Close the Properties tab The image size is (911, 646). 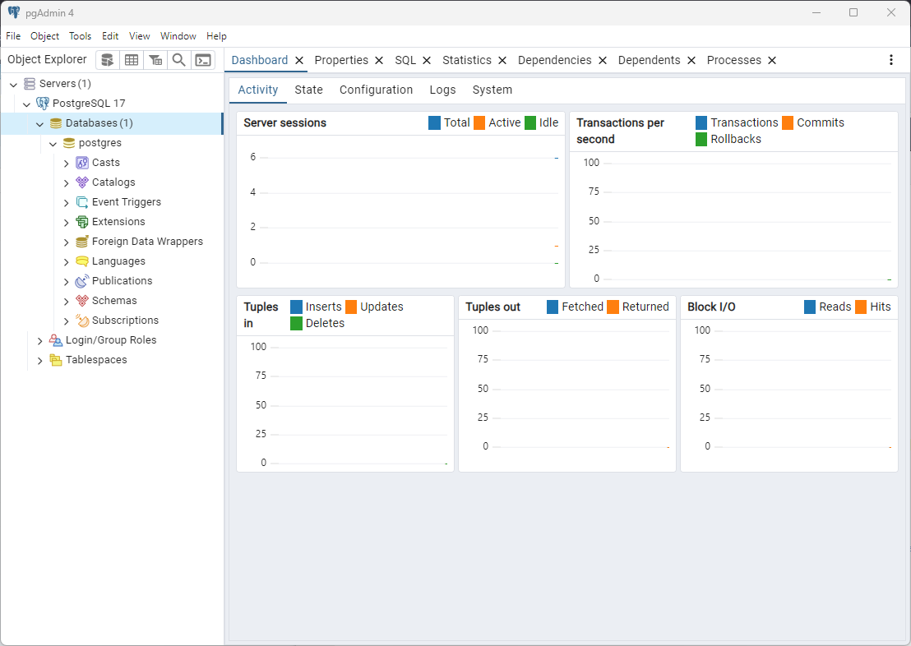pyautogui.click(x=379, y=61)
